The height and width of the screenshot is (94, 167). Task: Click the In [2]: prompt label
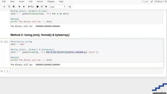click(x=4, y=42)
